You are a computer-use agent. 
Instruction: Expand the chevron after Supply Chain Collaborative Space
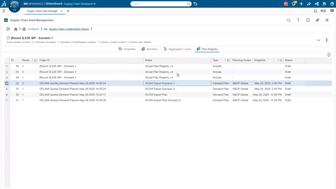click(x=91, y=29)
